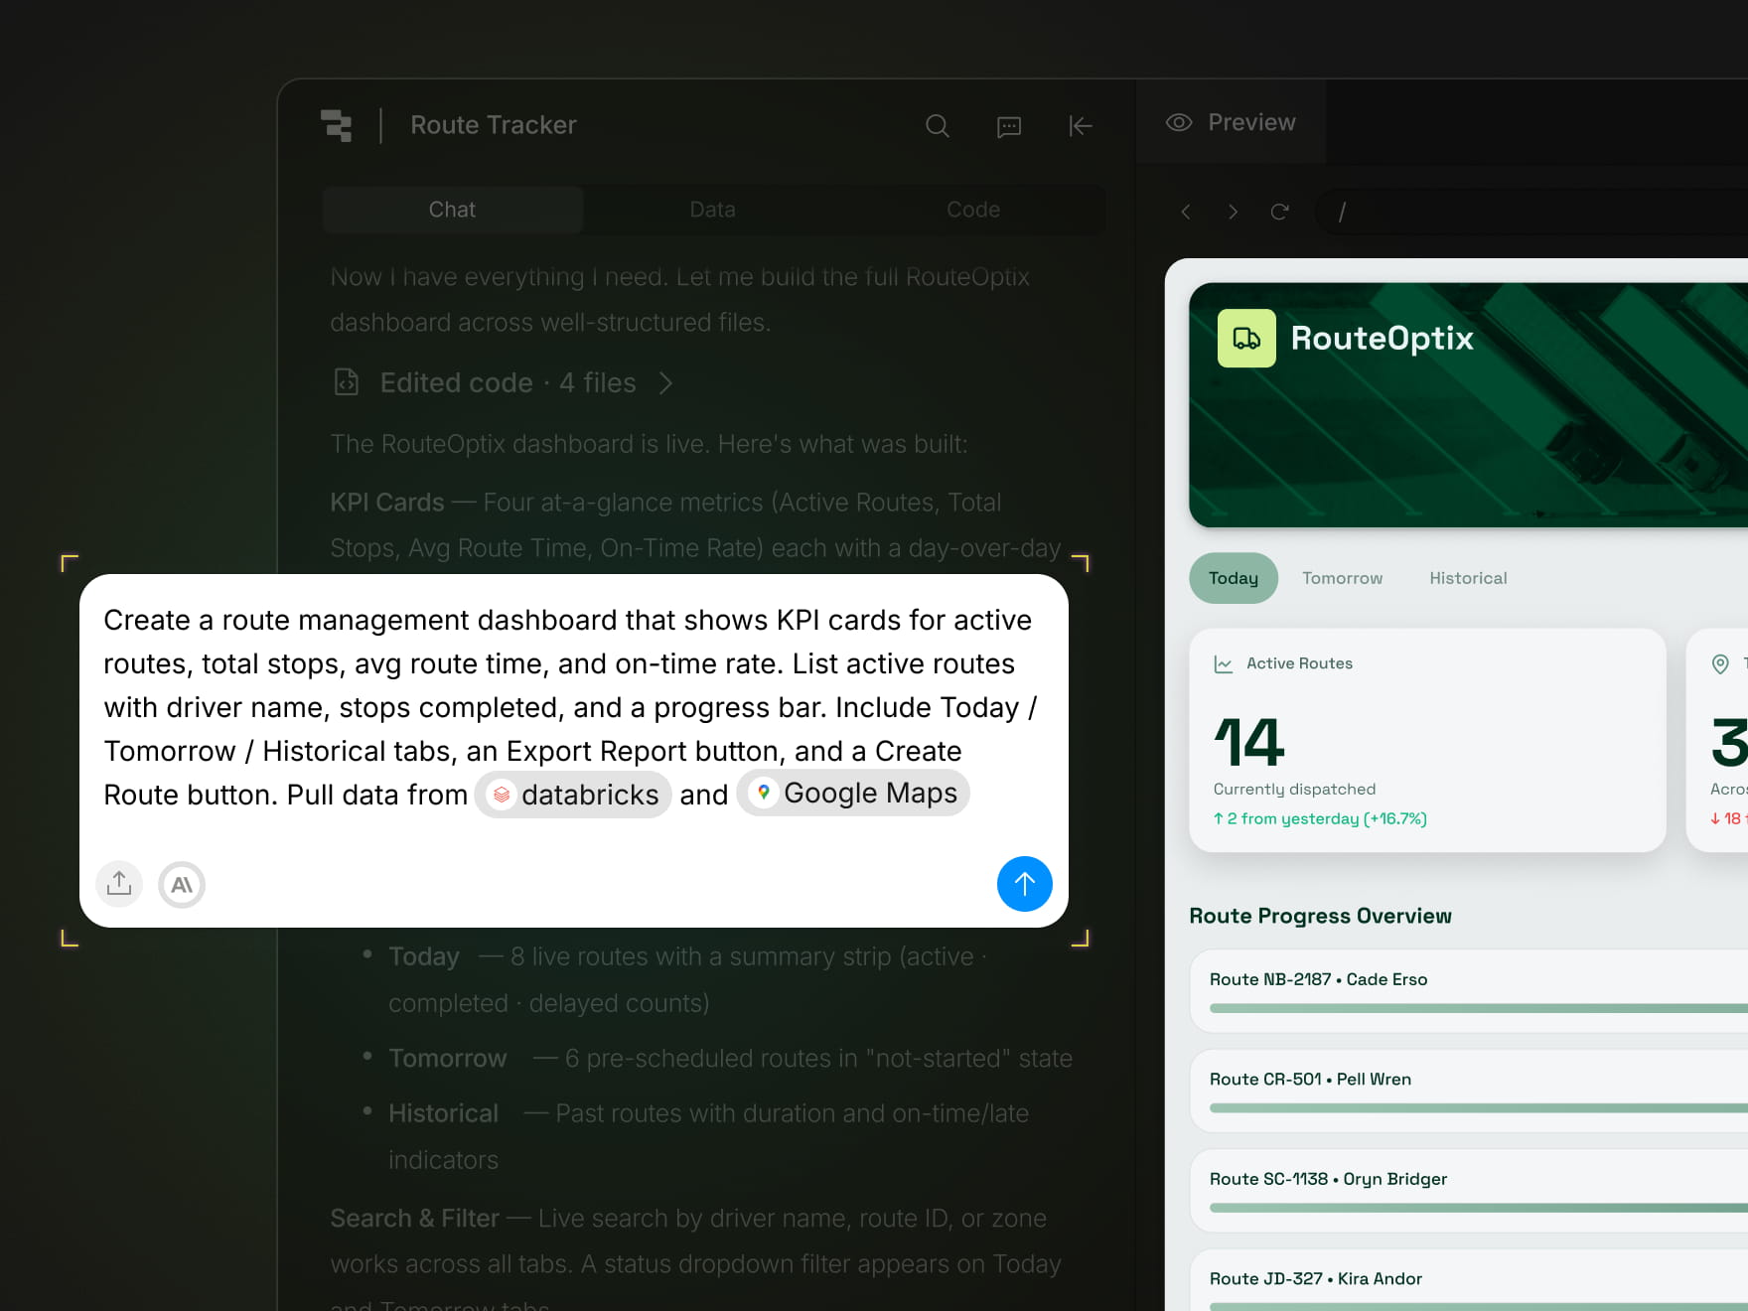The height and width of the screenshot is (1311, 1748).
Task: Click the 'Search & Filter' heading in chat
Action: pyautogui.click(x=414, y=1218)
